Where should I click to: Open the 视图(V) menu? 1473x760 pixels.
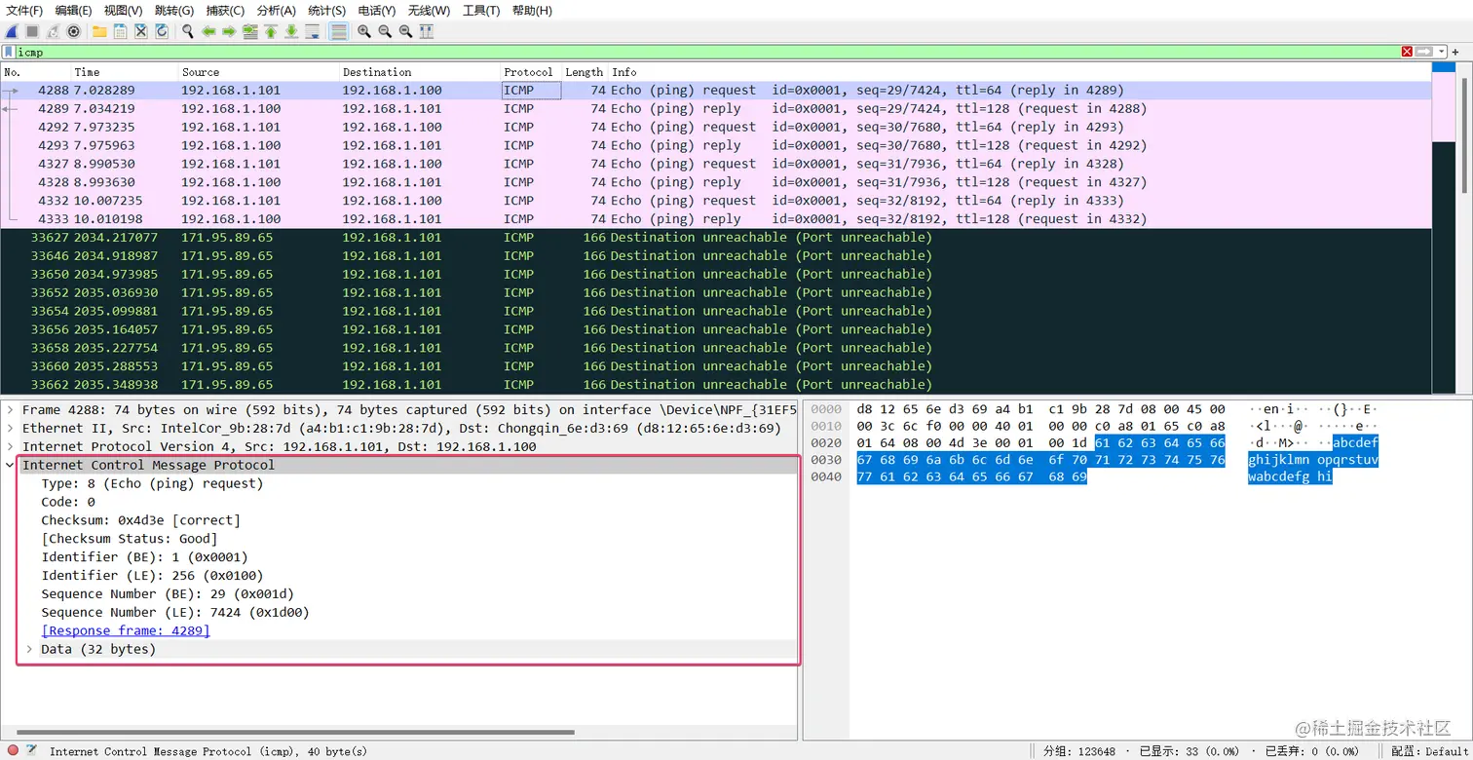(123, 11)
